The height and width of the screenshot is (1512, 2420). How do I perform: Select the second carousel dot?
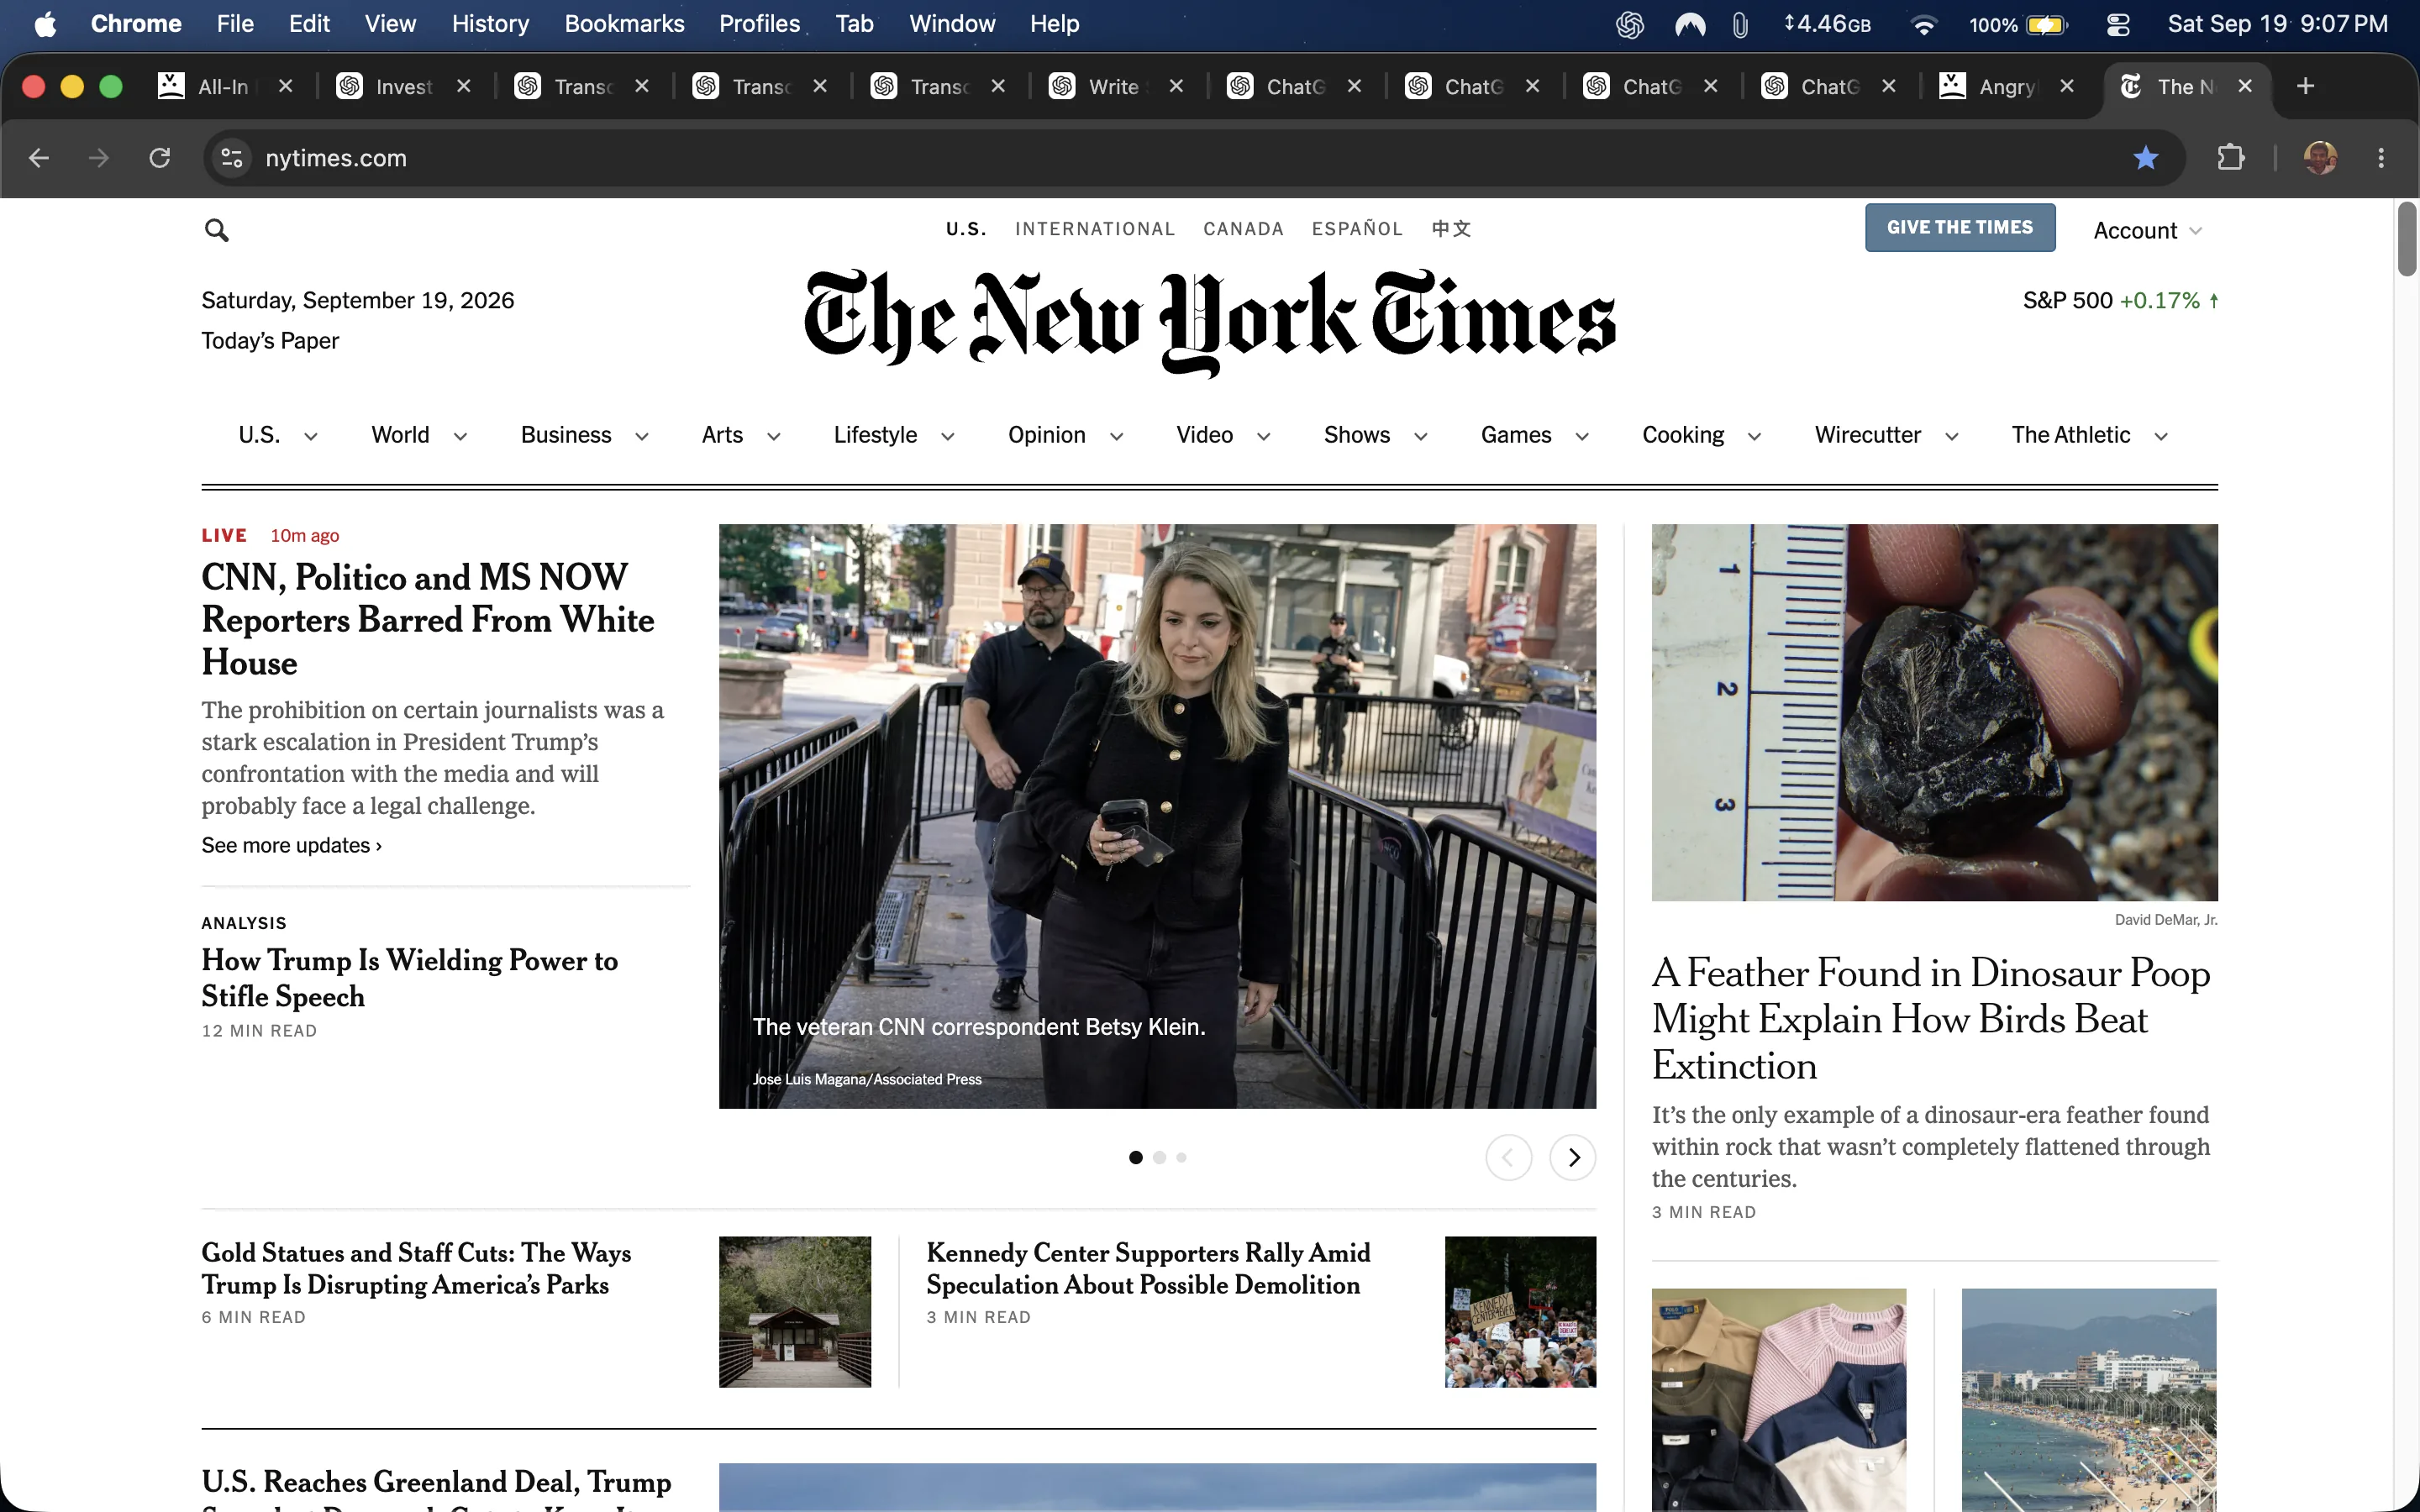click(x=1159, y=1157)
